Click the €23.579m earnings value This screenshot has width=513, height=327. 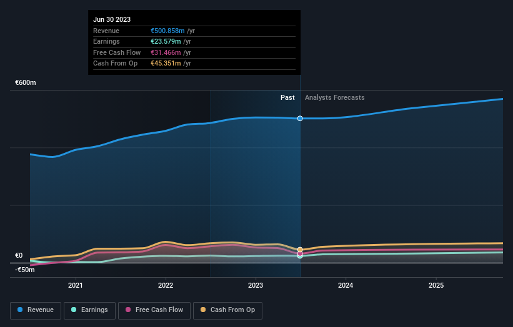pos(166,41)
